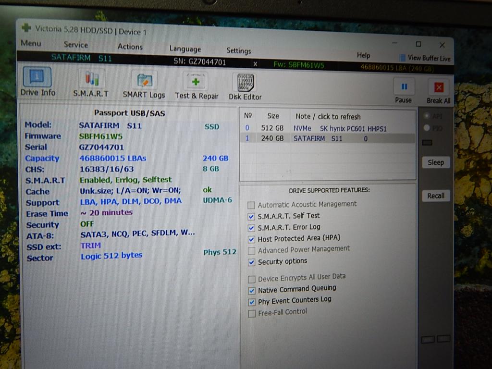The image size is (492, 369).
Task: Toggle Device Encrypts All User Data checkbox
Action: (x=252, y=279)
